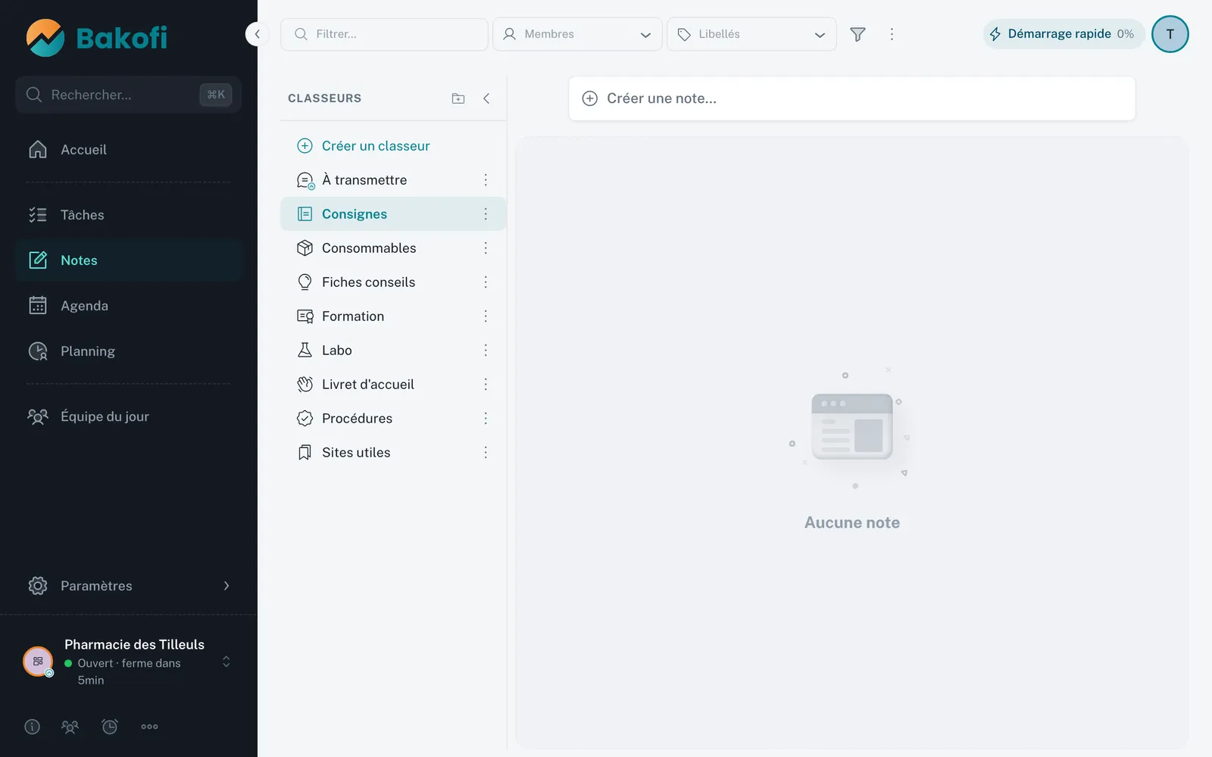Open the Libellés dropdown

tap(751, 34)
